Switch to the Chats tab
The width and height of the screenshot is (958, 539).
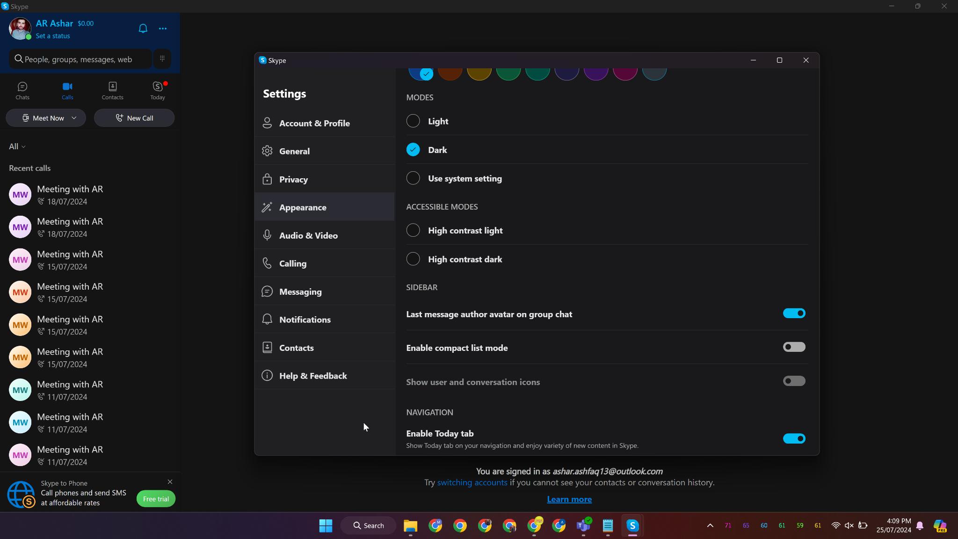point(22,91)
